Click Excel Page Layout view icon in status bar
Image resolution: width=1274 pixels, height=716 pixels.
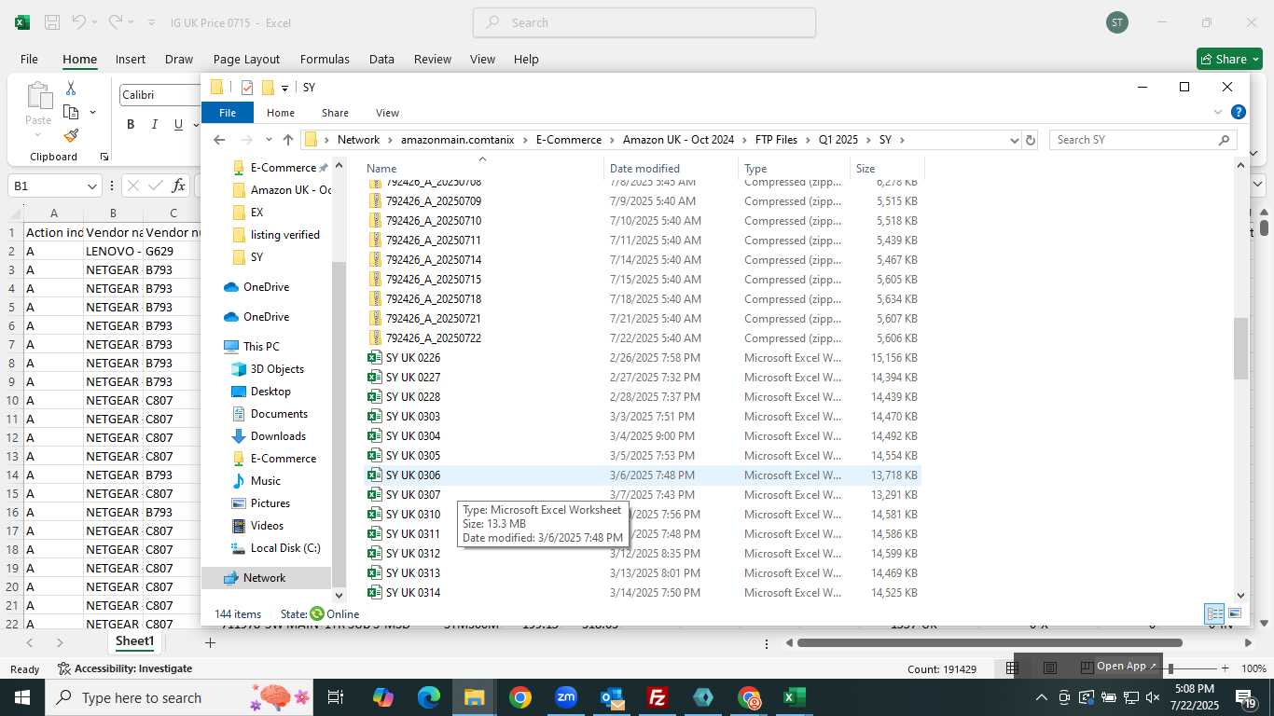1050,668
